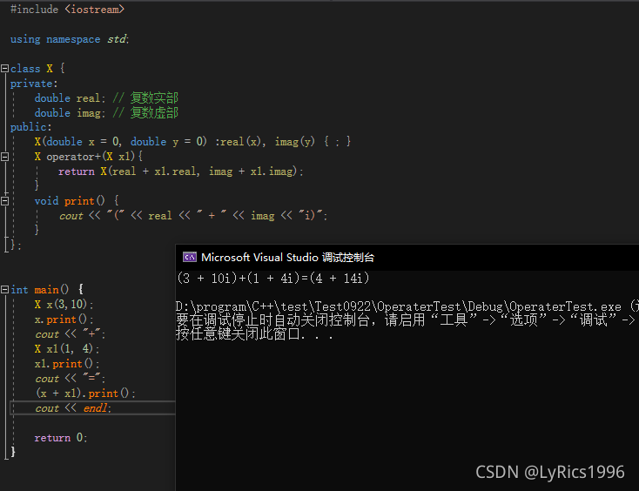
Task: Click the 复数虚部 comment text
Action: pos(154,112)
